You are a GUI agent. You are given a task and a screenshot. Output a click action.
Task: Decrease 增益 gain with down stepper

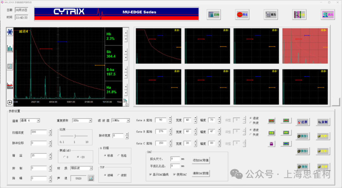(50, 158)
